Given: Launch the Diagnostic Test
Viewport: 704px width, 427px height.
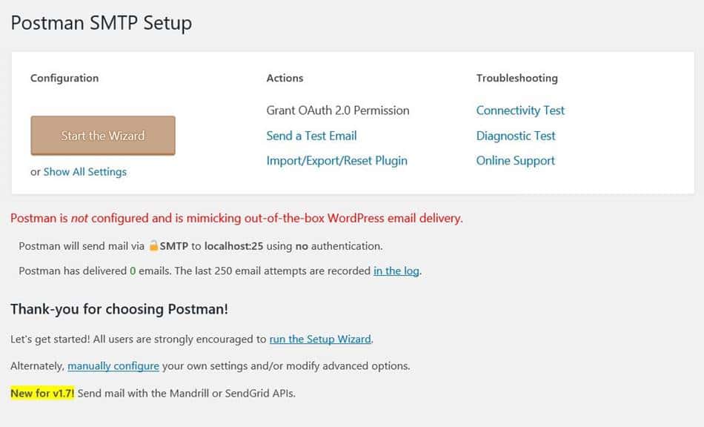Looking at the screenshot, I should pos(516,136).
